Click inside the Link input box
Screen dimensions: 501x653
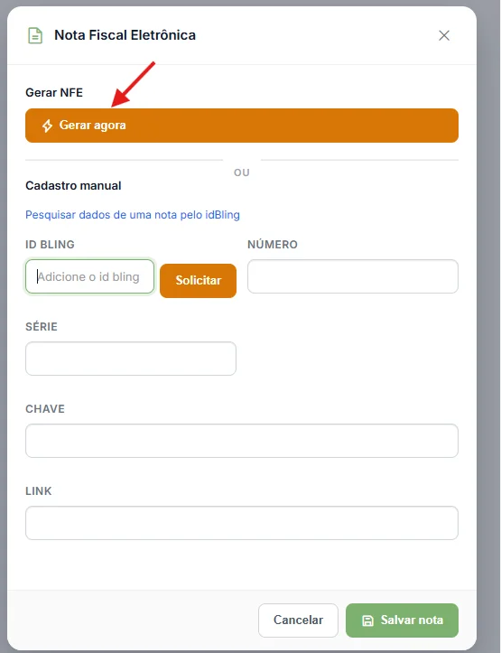(242, 523)
